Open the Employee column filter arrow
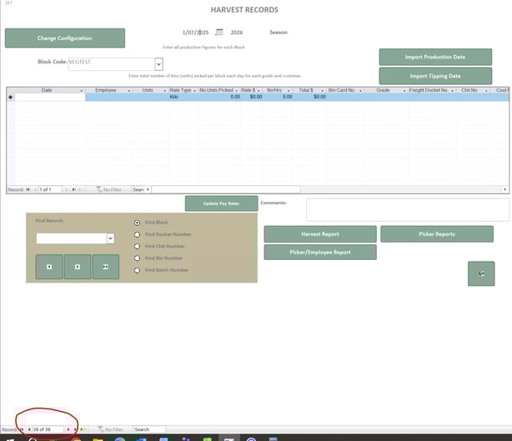 128,90
